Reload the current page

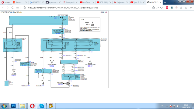tap(13, 8)
